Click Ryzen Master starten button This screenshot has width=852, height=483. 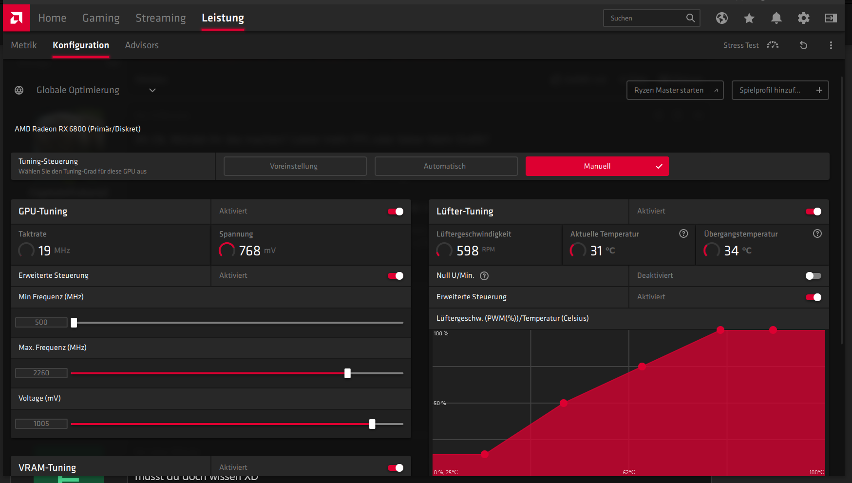[x=675, y=90]
